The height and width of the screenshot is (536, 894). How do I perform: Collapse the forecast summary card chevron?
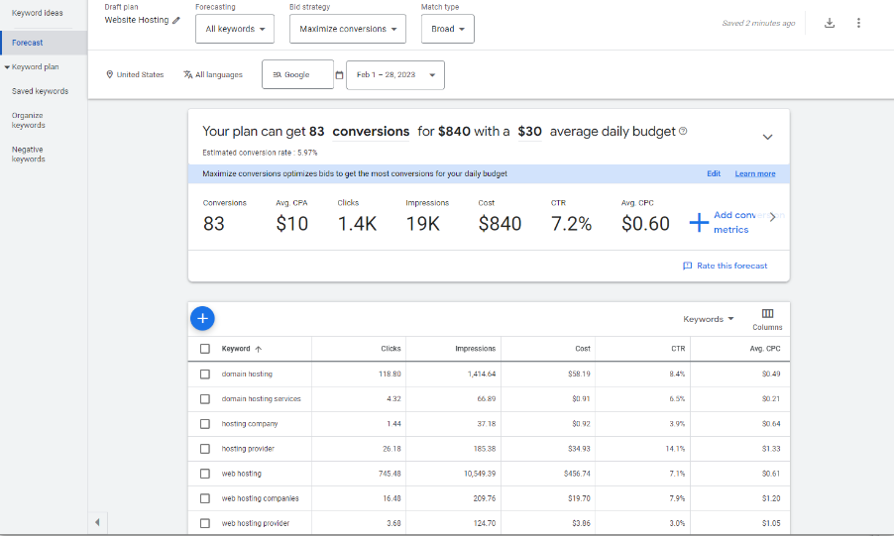(x=767, y=137)
